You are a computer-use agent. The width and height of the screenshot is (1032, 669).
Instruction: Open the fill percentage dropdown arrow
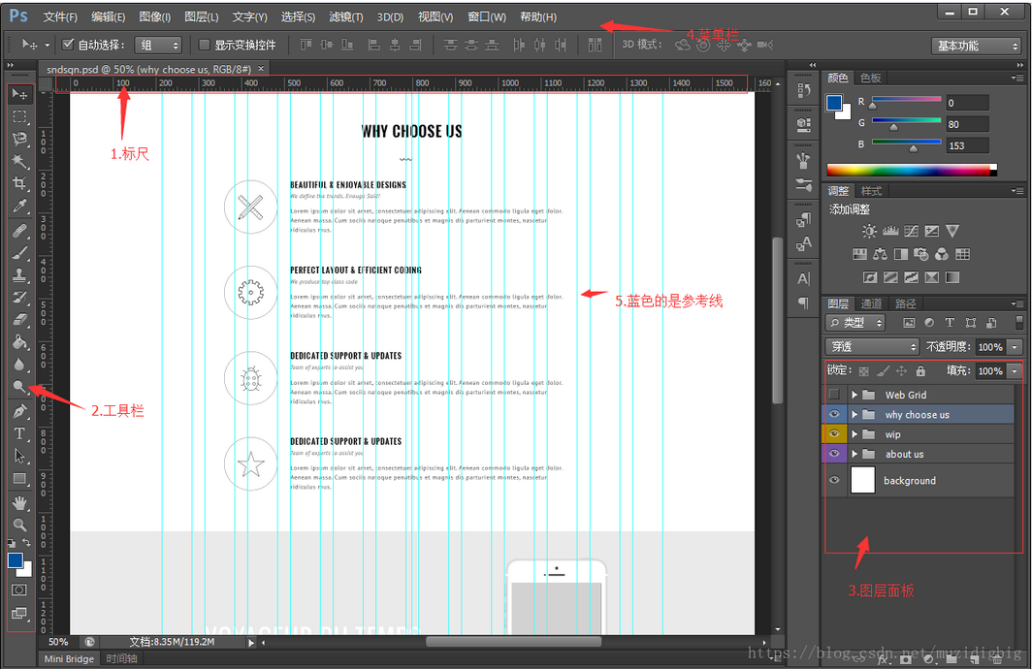coord(1015,371)
